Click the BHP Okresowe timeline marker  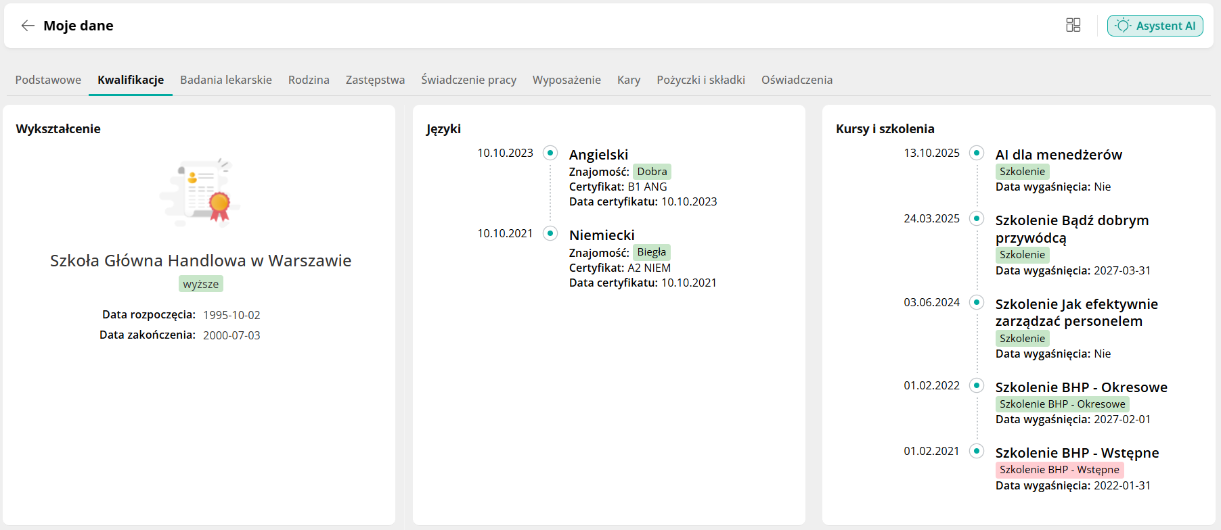click(x=977, y=385)
